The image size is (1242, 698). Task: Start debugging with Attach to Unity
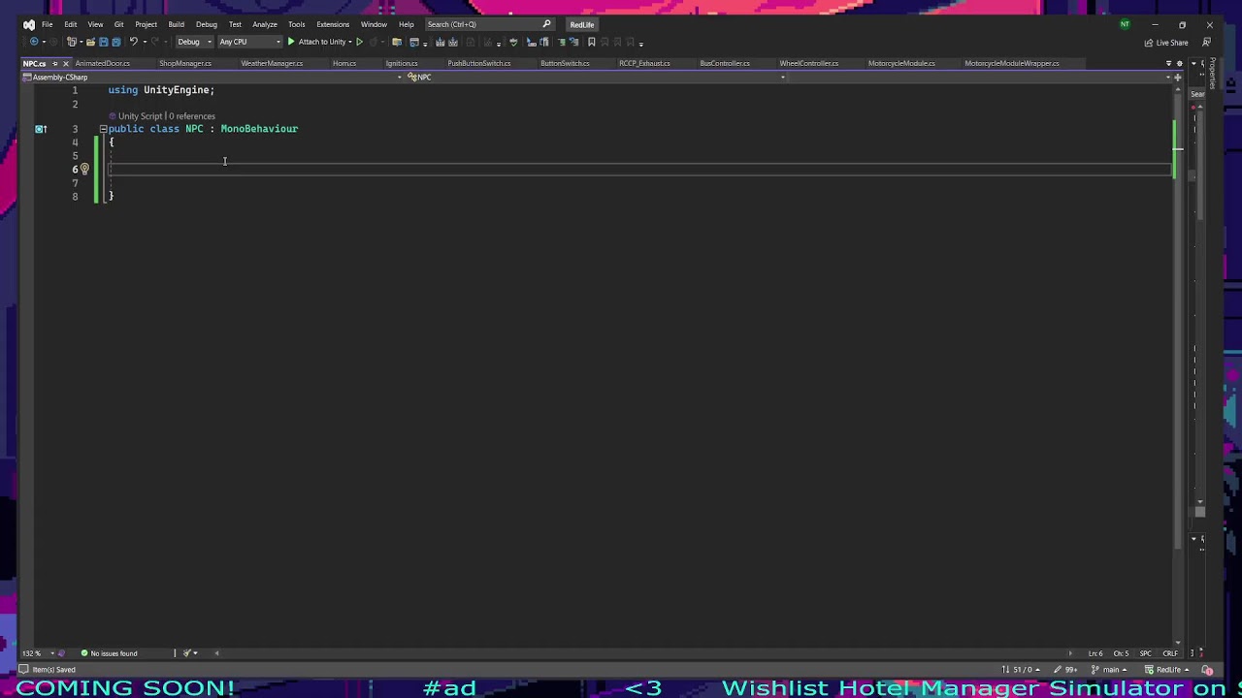click(x=316, y=42)
